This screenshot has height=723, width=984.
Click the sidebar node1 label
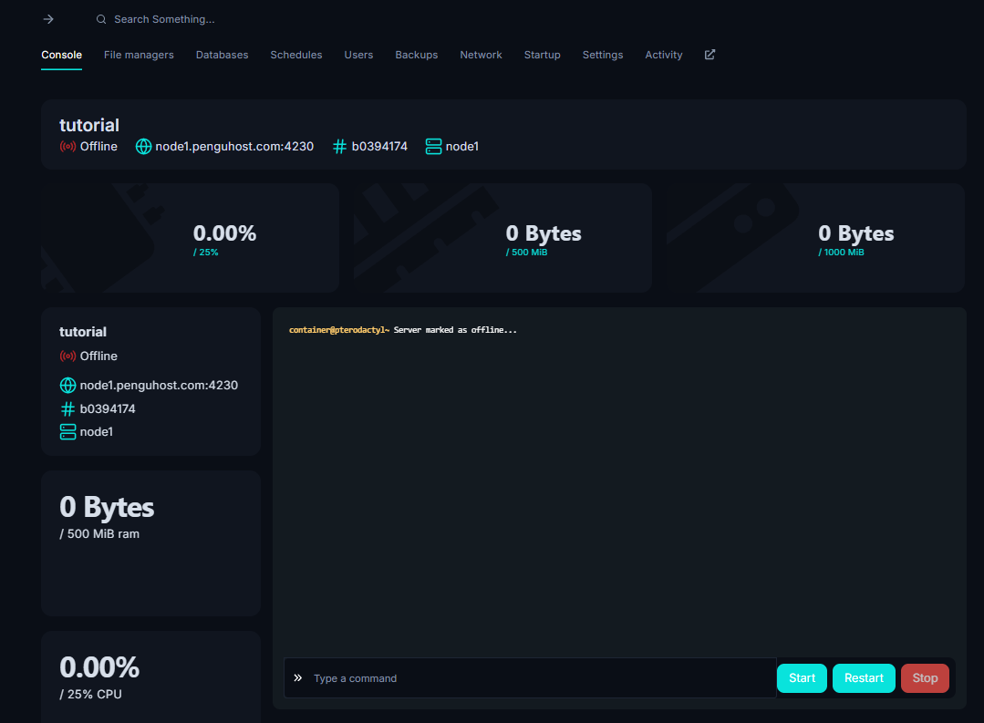[x=96, y=432]
